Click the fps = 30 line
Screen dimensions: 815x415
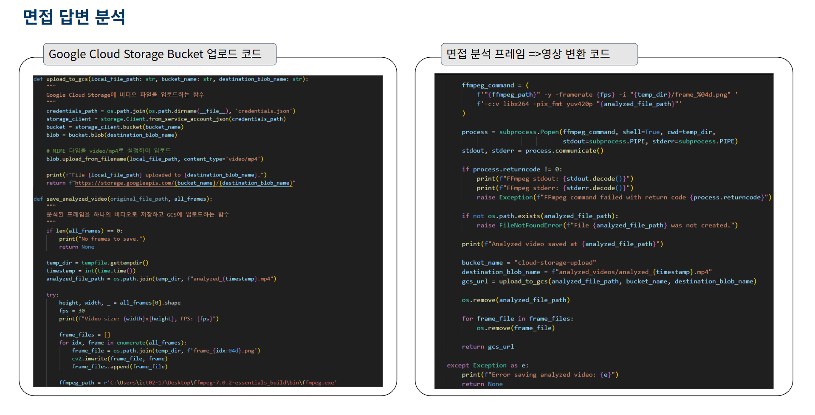(x=72, y=311)
